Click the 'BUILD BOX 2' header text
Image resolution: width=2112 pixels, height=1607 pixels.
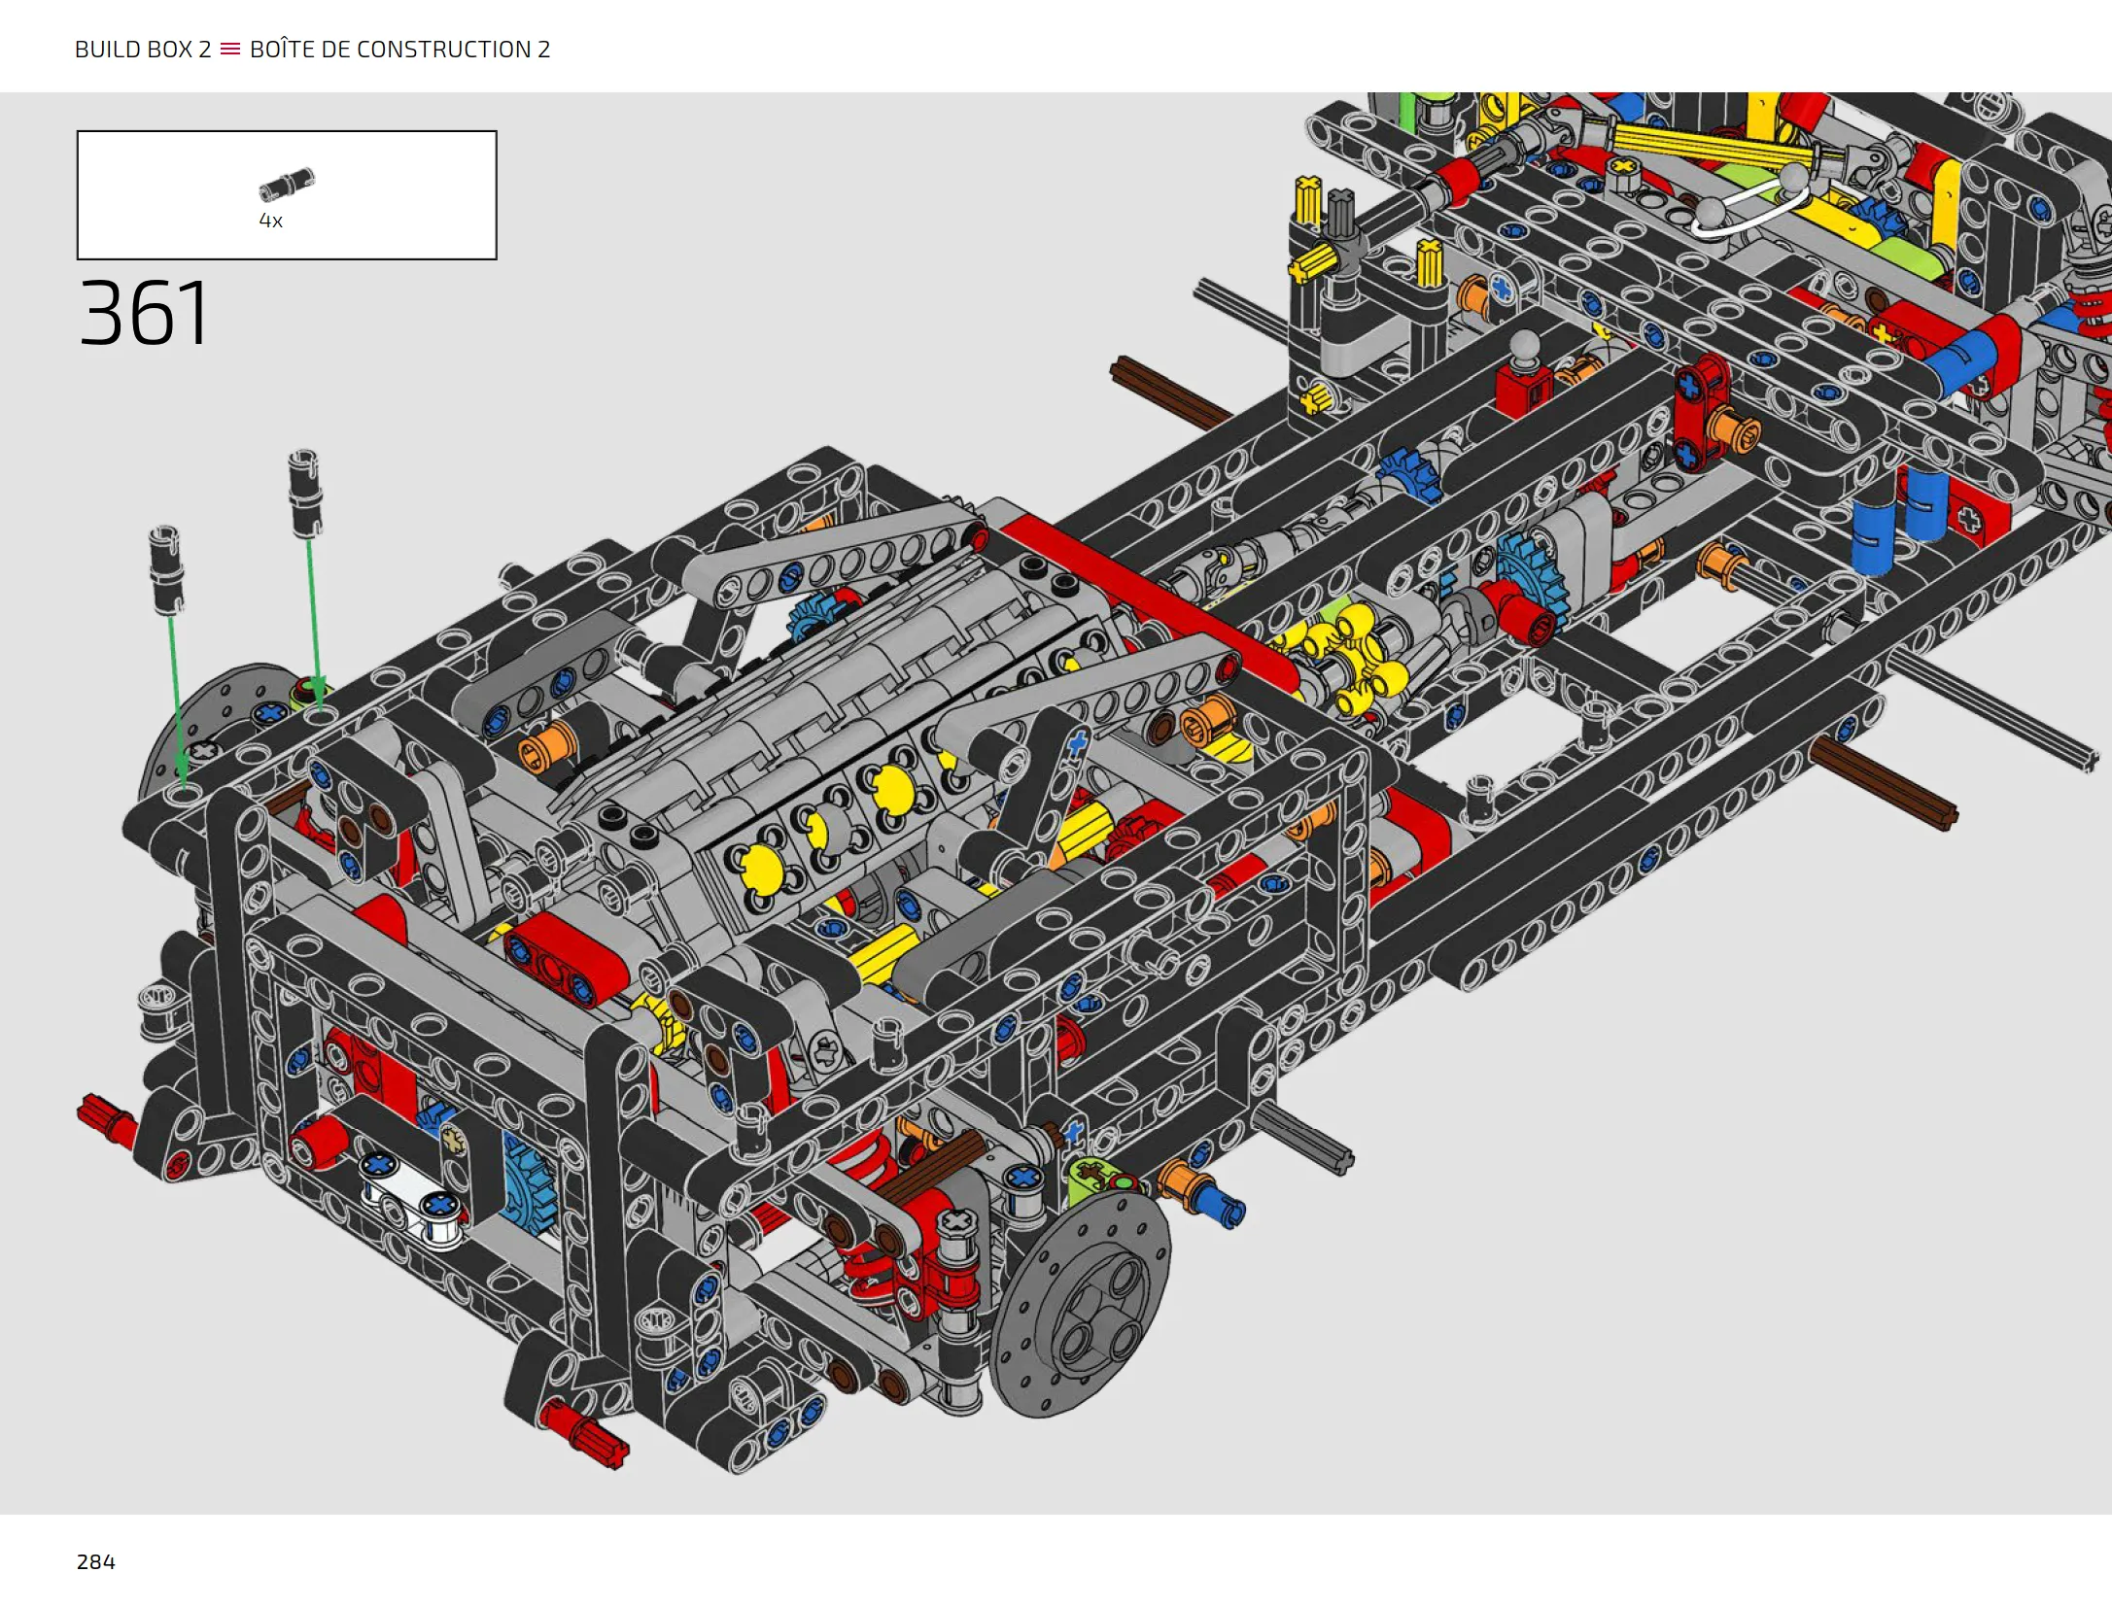pos(143,50)
